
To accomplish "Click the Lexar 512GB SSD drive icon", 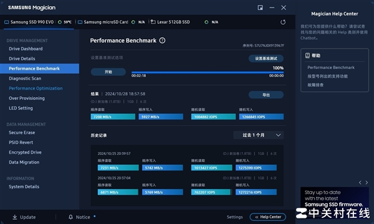I will click(x=153, y=22).
